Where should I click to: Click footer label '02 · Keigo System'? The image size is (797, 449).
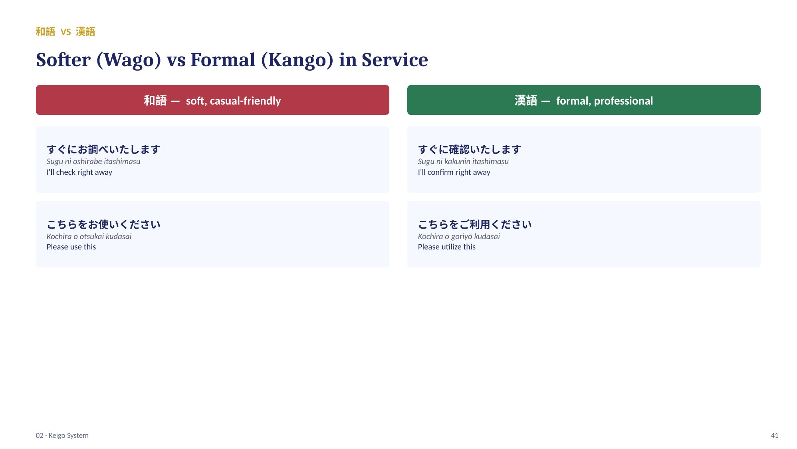point(62,435)
